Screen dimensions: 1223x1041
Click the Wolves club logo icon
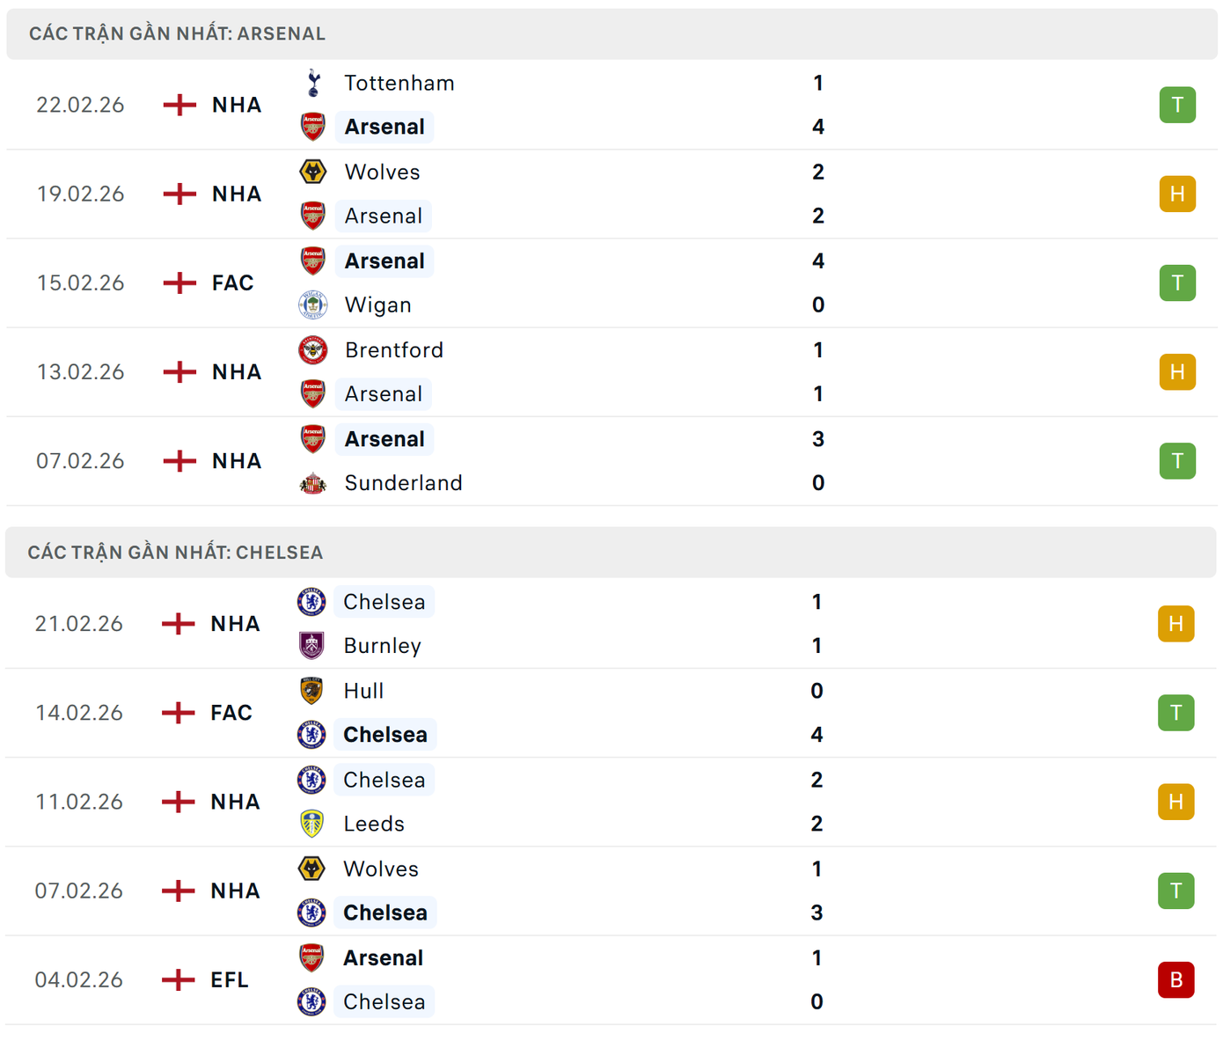[313, 172]
